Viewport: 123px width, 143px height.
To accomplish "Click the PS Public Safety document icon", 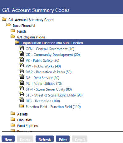I will [x=22, y=59].
